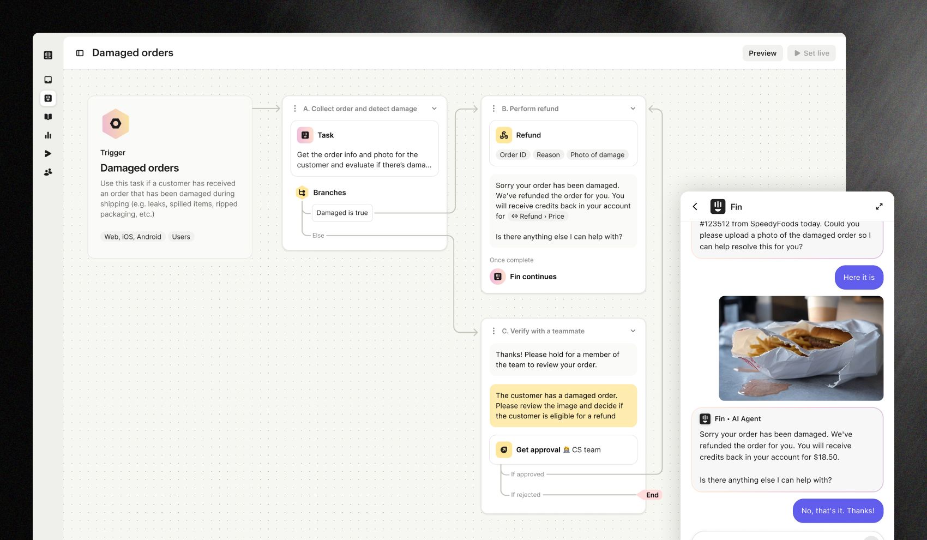Click the Preview button
927x540 pixels.
pos(762,53)
